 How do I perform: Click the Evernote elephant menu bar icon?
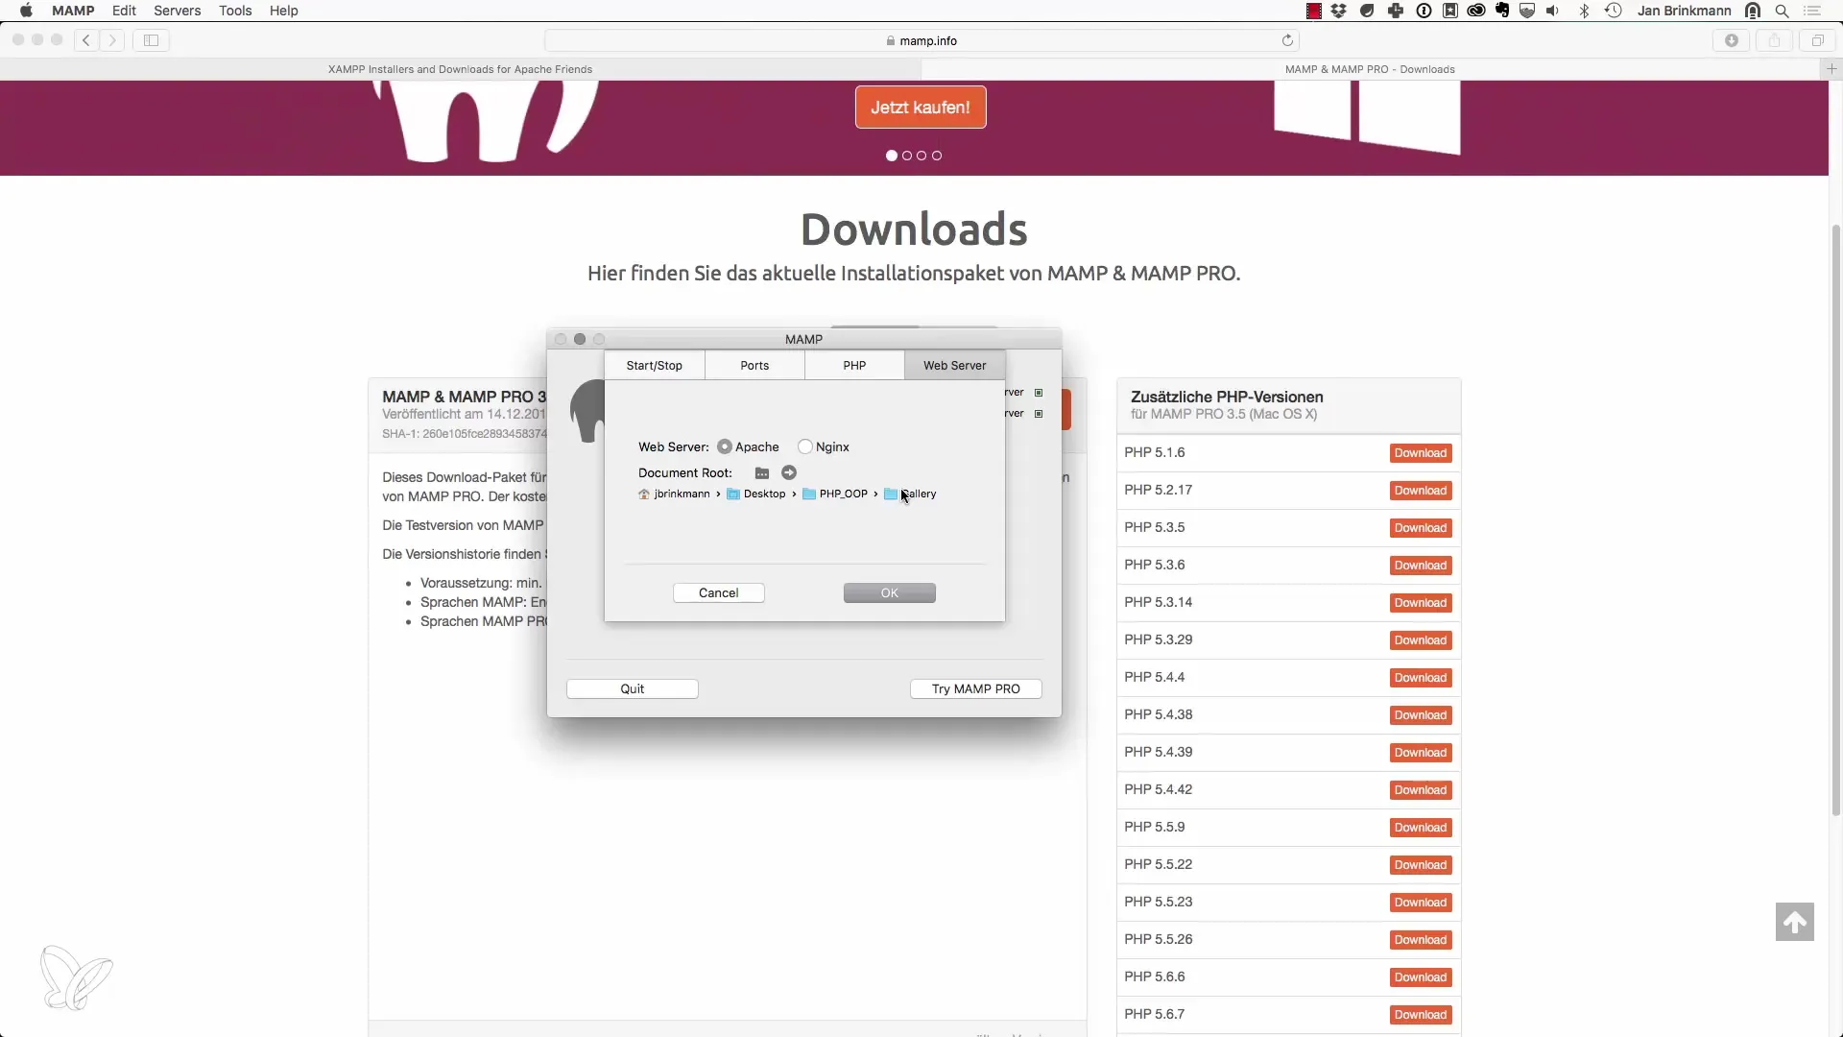click(1502, 11)
